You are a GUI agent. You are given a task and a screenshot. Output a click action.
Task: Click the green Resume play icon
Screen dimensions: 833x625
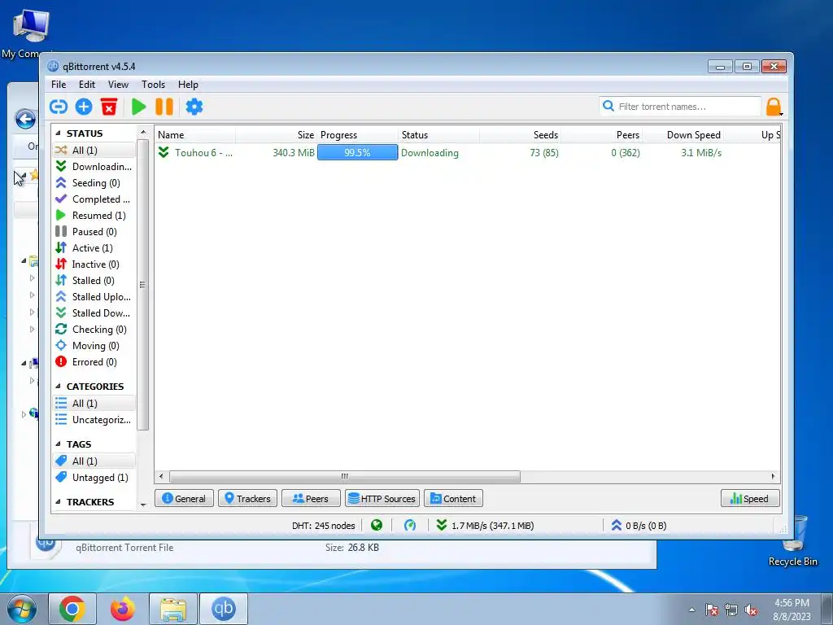[x=138, y=107]
